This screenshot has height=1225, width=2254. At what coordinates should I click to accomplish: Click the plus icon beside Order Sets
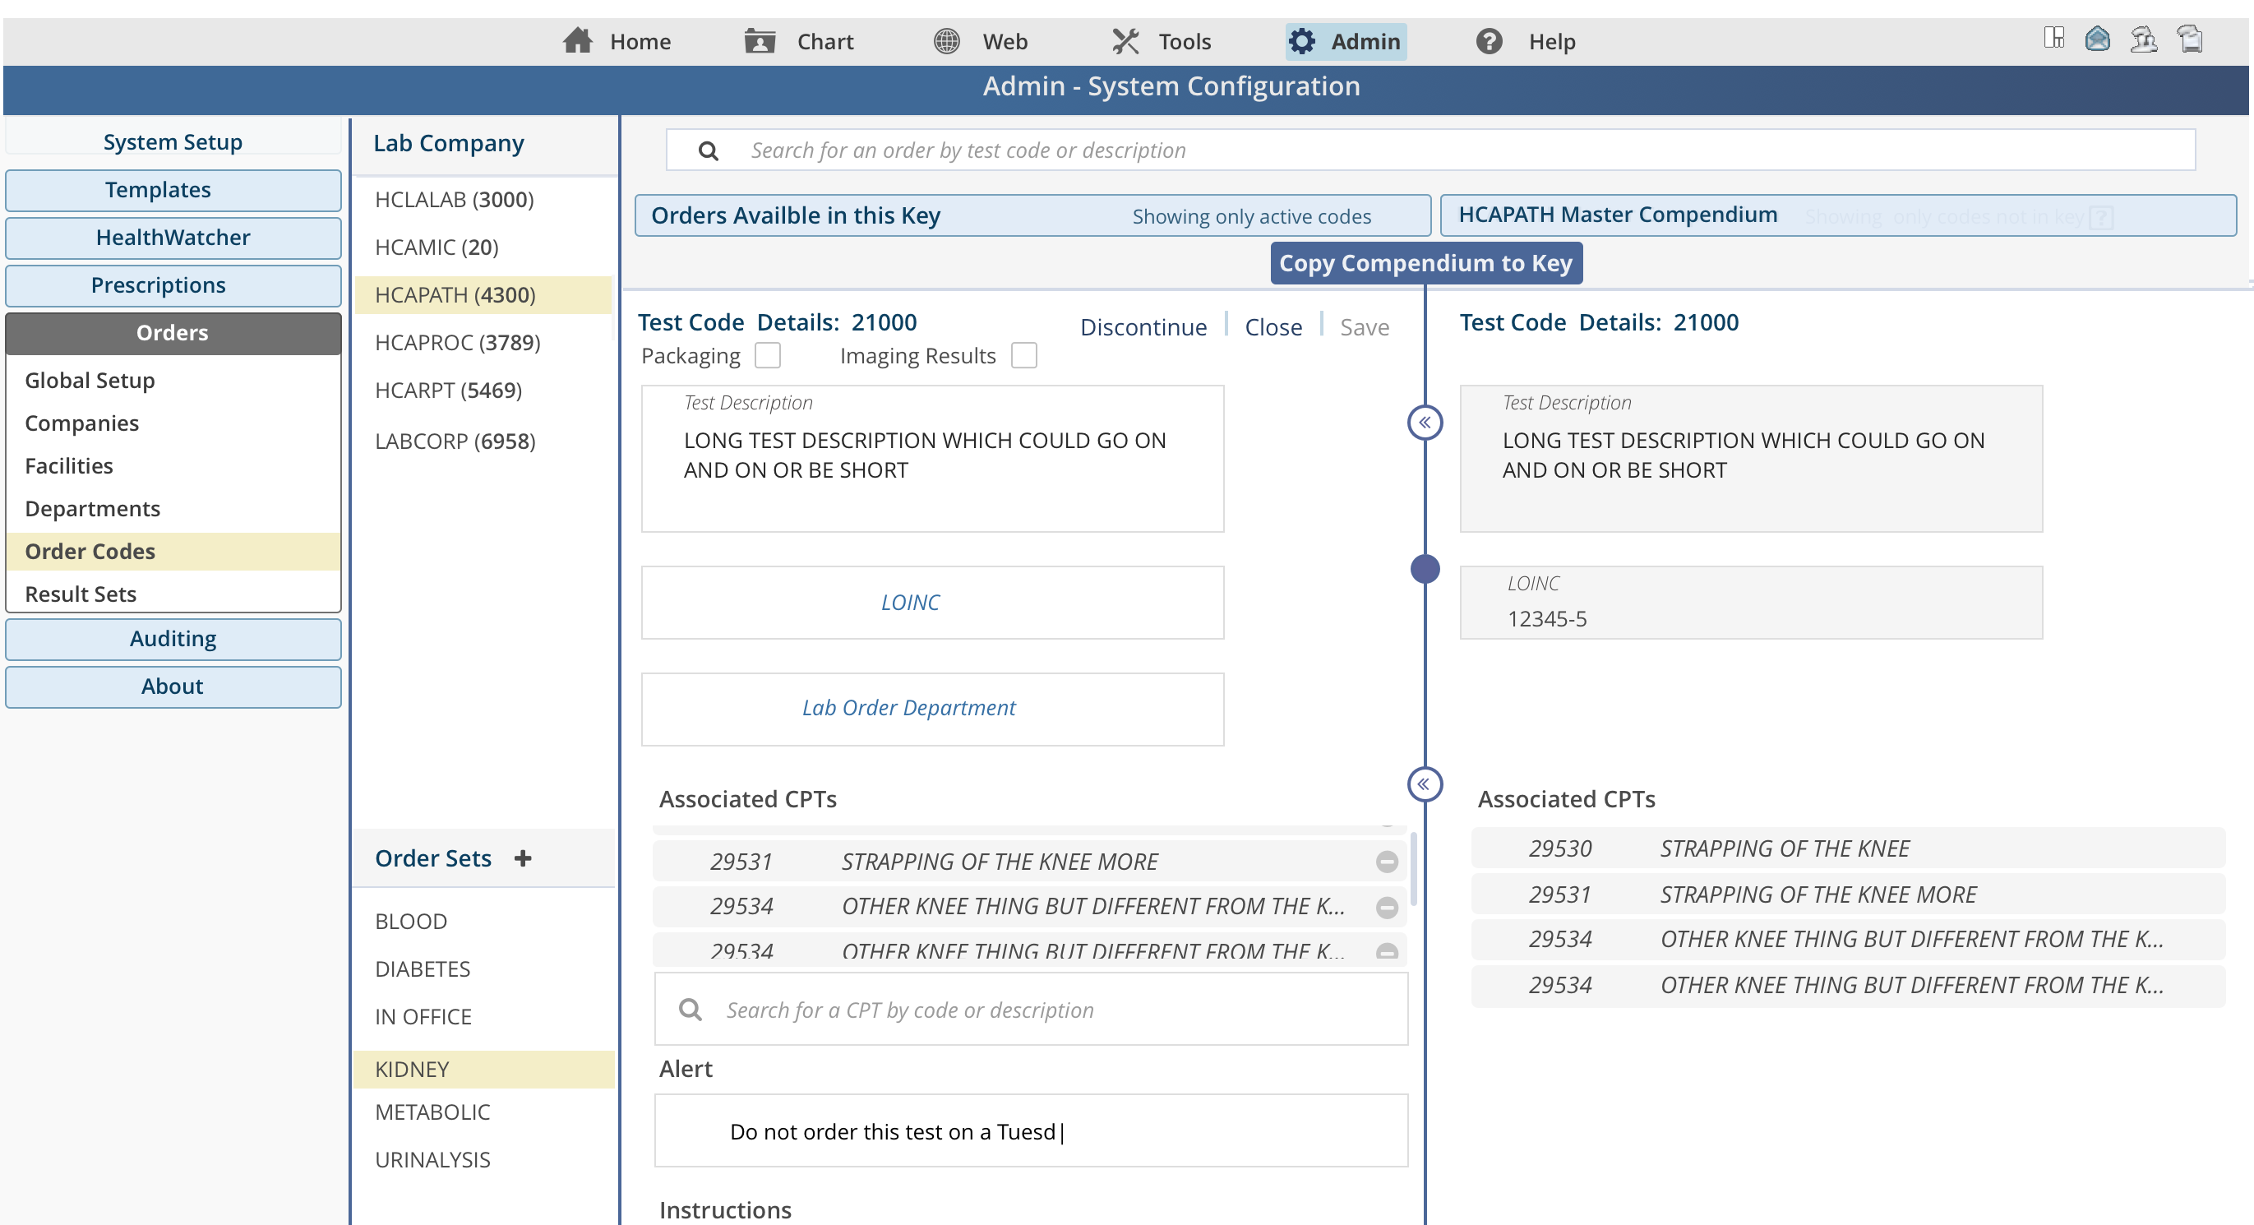(524, 858)
